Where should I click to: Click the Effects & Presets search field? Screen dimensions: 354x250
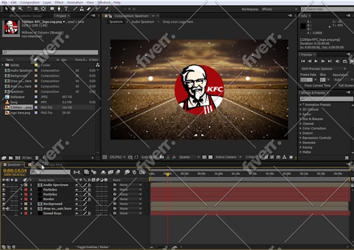(326, 99)
